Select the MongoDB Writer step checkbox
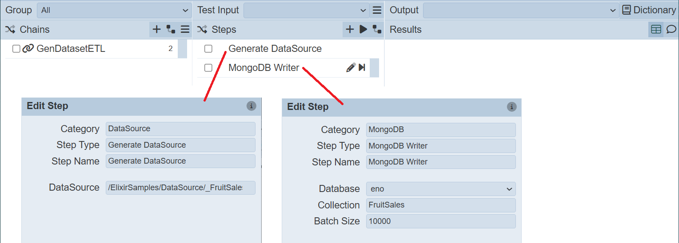This screenshot has width=679, height=243. (x=208, y=68)
